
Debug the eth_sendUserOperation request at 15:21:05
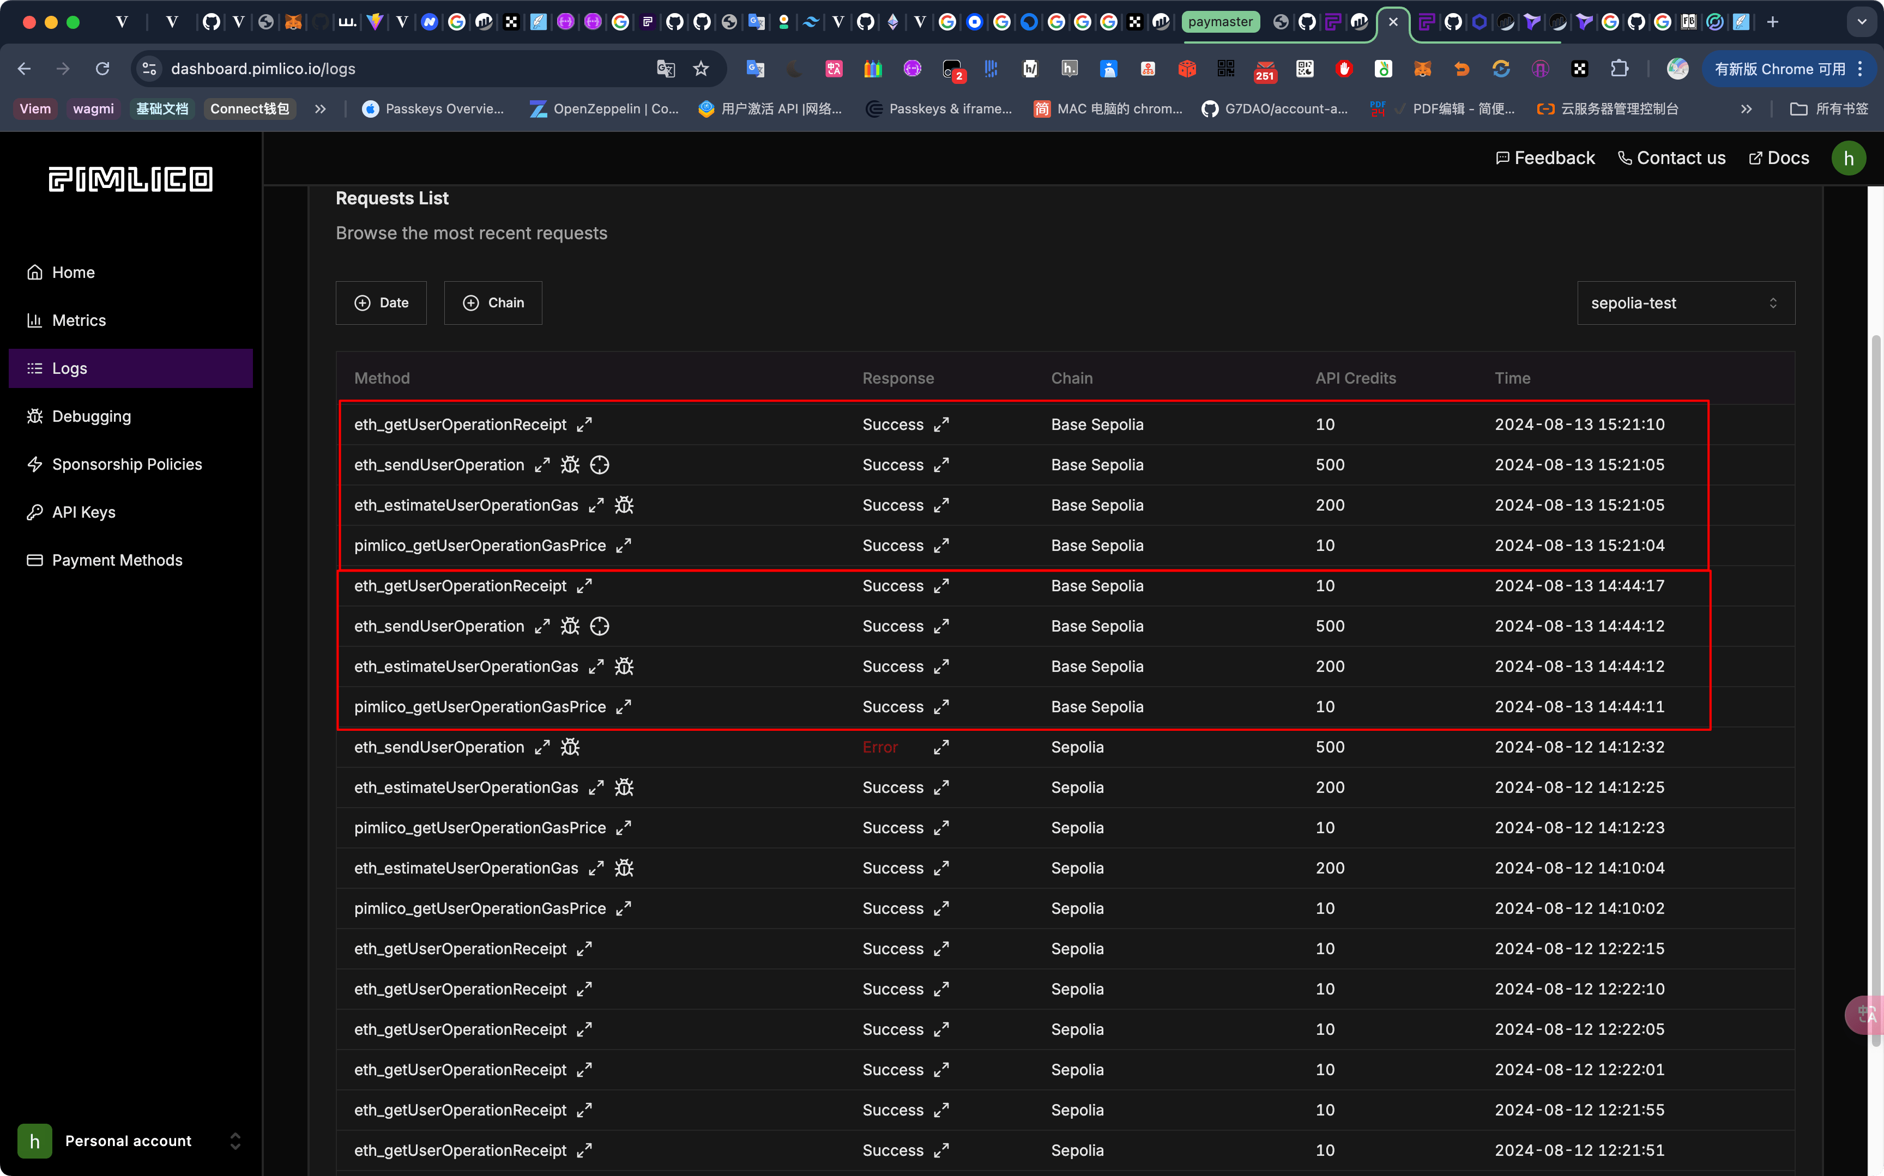pyautogui.click(x=570, y=465)
